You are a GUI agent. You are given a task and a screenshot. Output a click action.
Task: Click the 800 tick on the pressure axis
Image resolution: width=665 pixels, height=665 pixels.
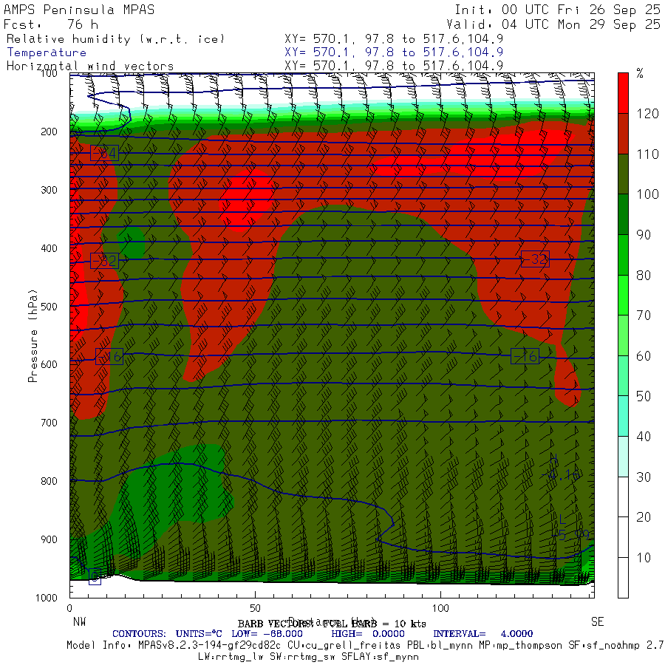pos(50,481)
